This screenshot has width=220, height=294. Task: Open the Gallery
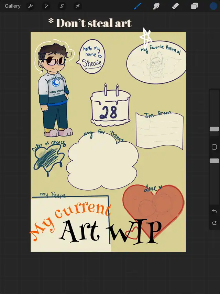pyautogui.click(x=13, y=6)
